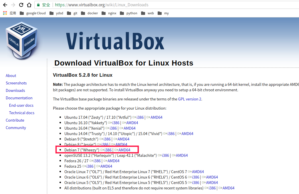Click the browser back arrow

point(5,5)
